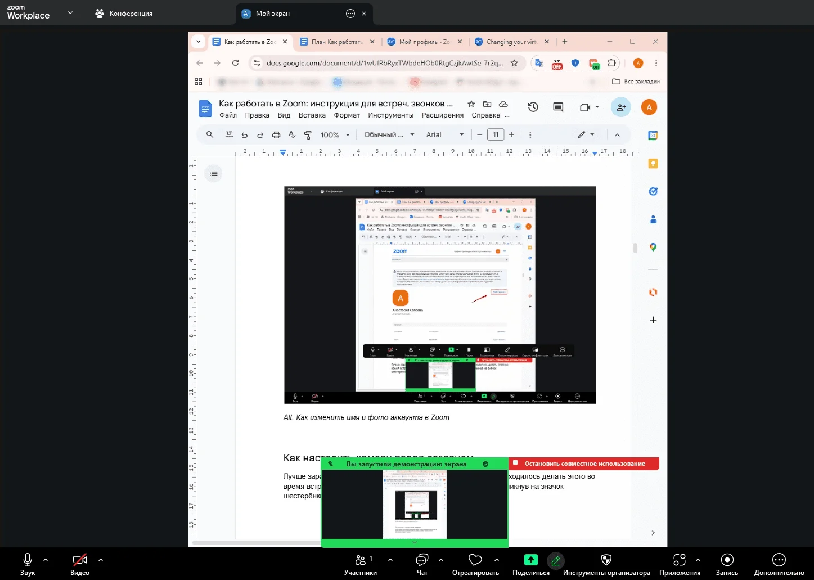Open the Инструменты menu in Google Docs
The width and height of the screenshot is (814, 580).
coord(391,115)
